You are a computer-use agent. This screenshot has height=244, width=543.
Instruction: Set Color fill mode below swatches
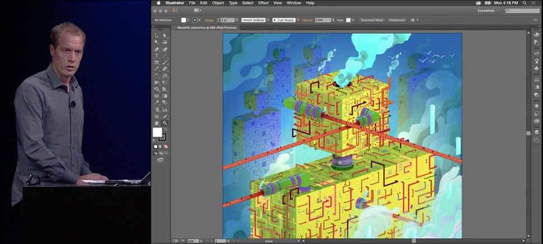(x=156, y=147)
